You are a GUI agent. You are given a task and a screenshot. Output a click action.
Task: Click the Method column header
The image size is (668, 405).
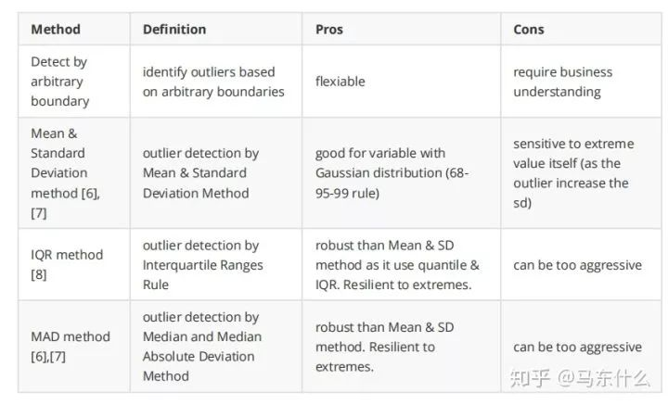point(56,29)
